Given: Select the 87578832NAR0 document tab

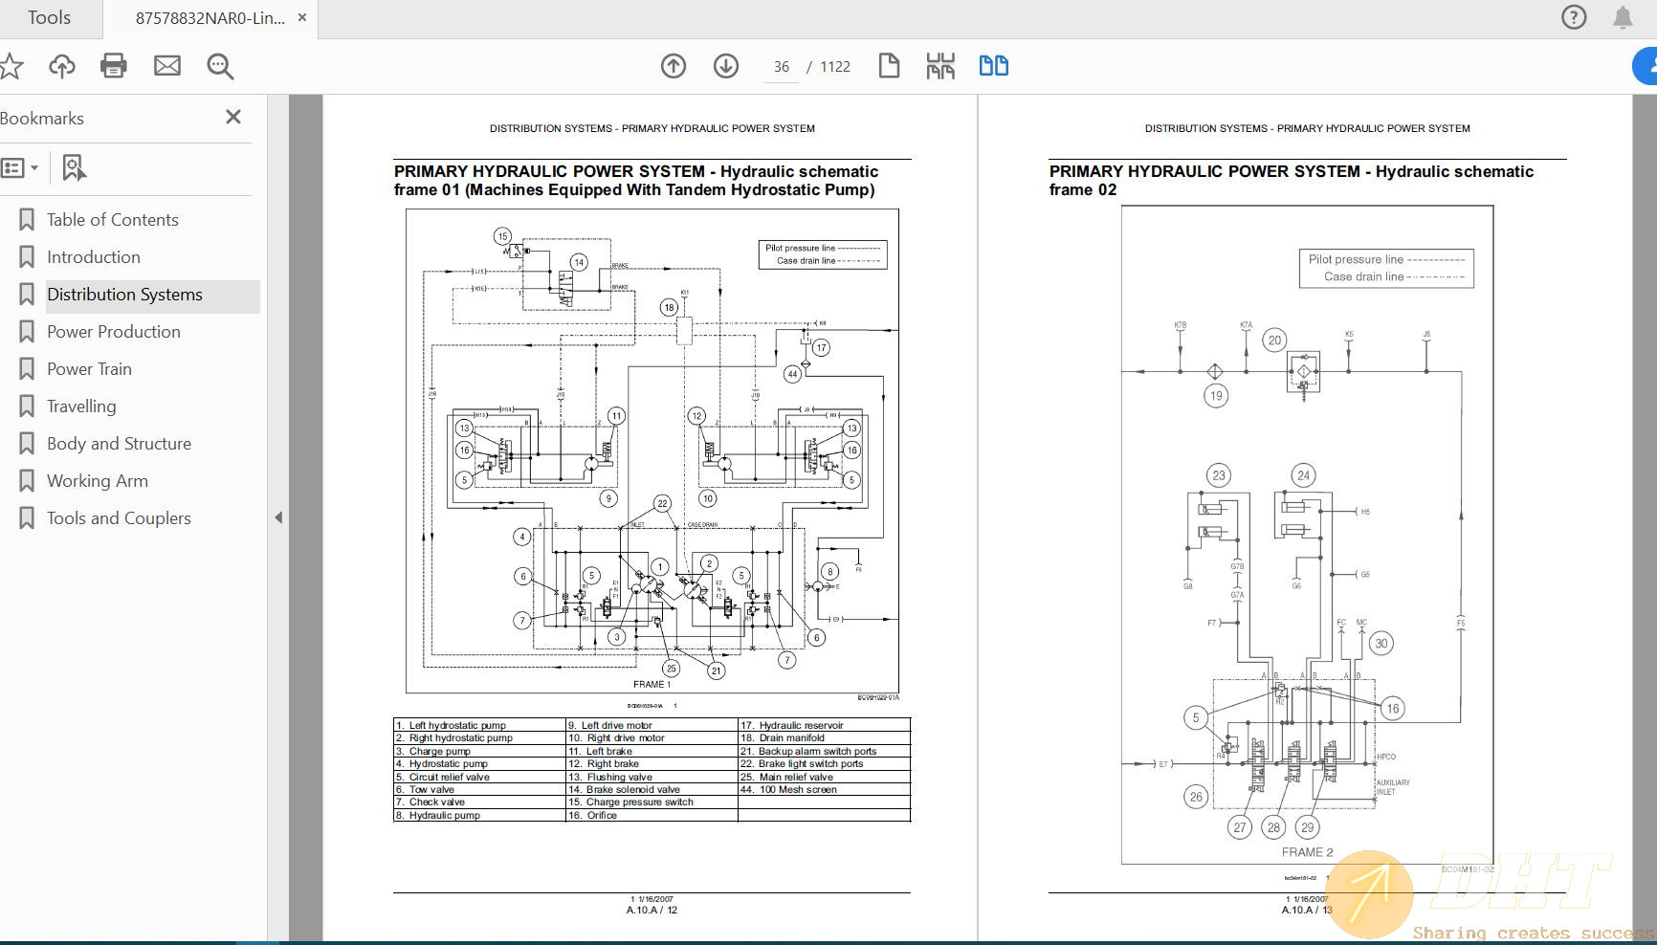Looking at the screenshot, I should click(x=210, y=18).
